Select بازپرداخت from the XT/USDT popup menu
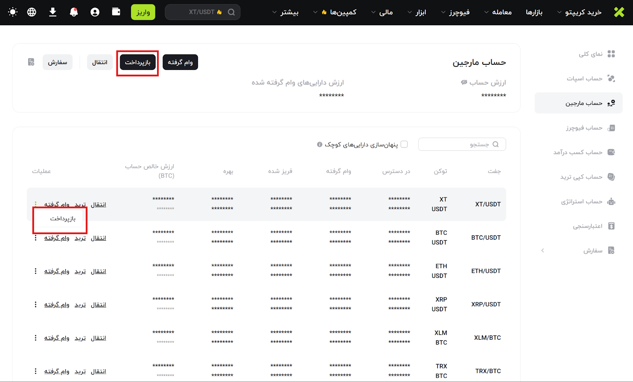Viewport: 633px width, 382px height. [63, 219]
